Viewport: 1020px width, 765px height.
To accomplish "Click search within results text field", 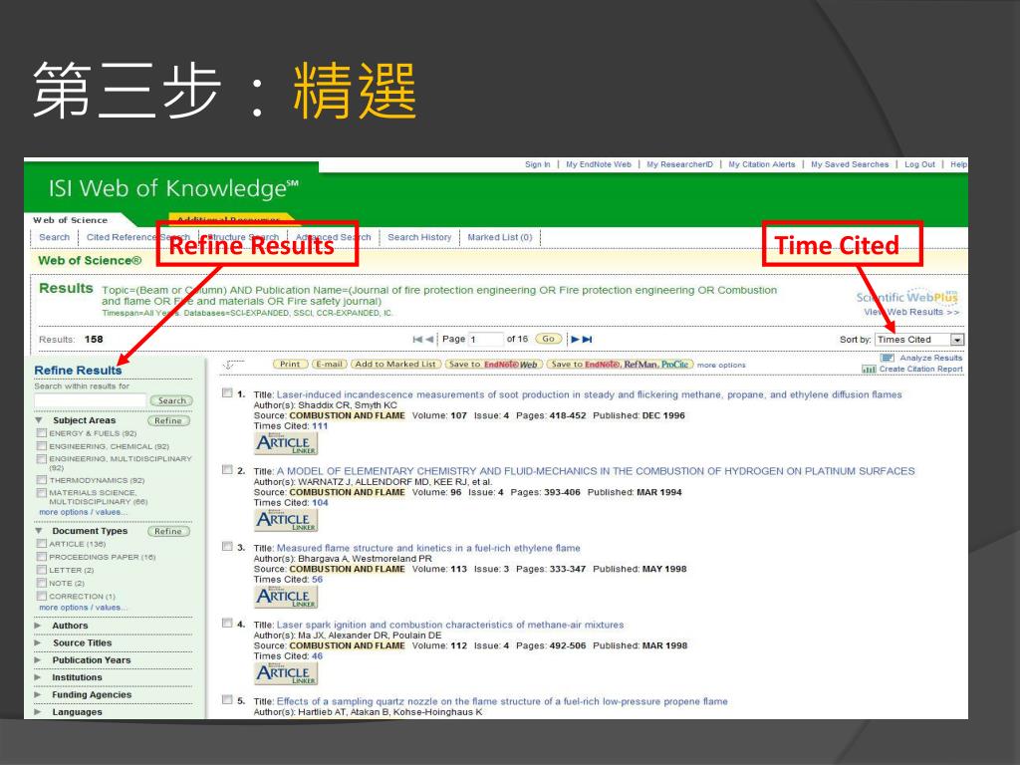I will [91, 400].
